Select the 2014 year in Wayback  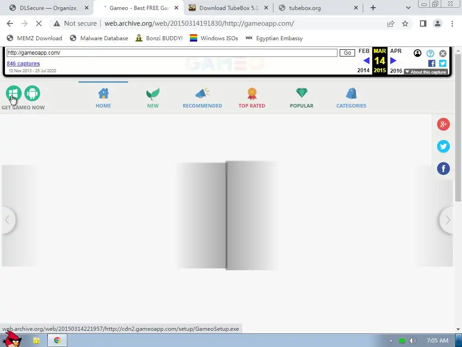pos(363,70)
